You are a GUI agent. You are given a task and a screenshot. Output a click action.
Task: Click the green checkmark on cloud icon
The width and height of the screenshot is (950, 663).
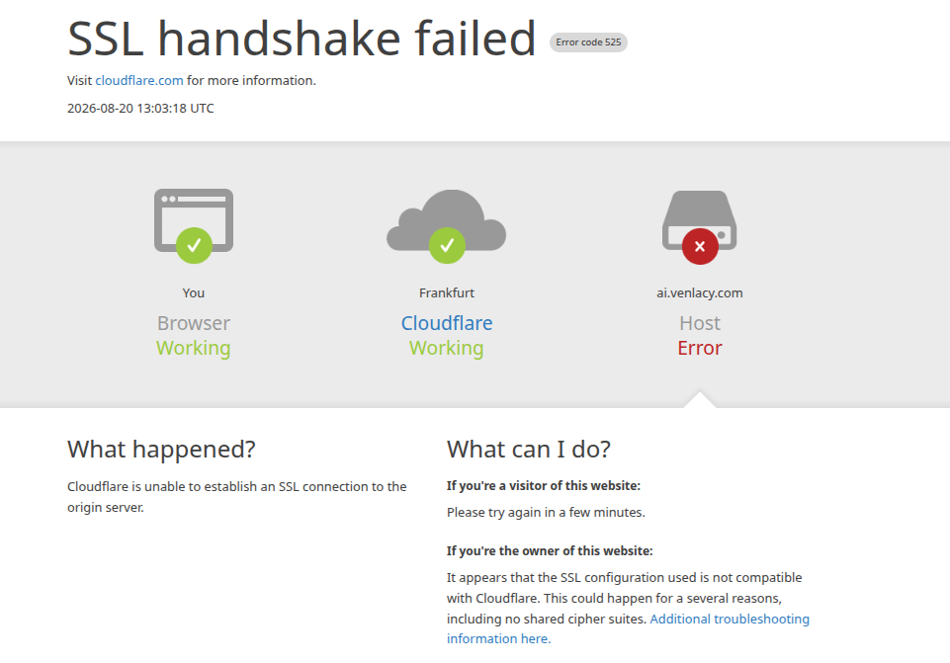pos(447,245)
